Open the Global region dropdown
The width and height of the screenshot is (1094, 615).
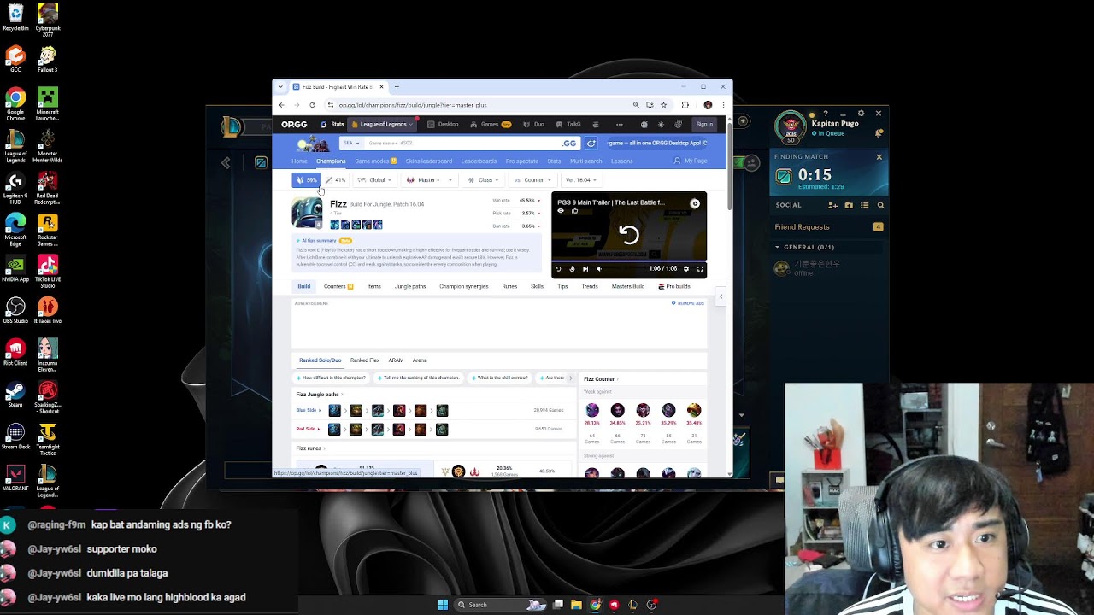374,180
